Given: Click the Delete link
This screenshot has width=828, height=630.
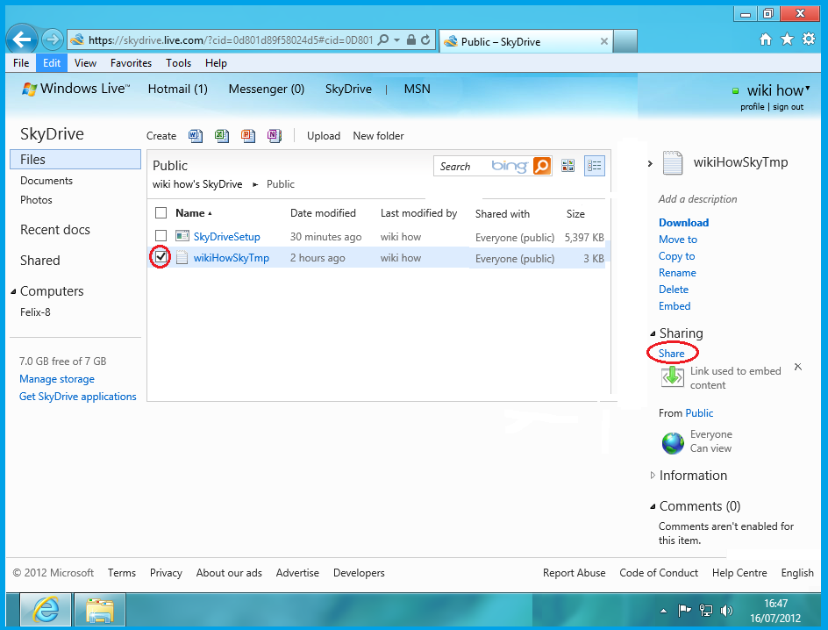Looking at the screenshot, I should tap(674, 290).
